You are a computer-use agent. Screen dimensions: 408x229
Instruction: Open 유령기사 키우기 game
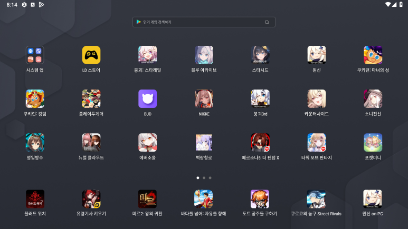point(91,199)
